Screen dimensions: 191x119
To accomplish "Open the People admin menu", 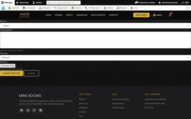I will coord(108,8).
